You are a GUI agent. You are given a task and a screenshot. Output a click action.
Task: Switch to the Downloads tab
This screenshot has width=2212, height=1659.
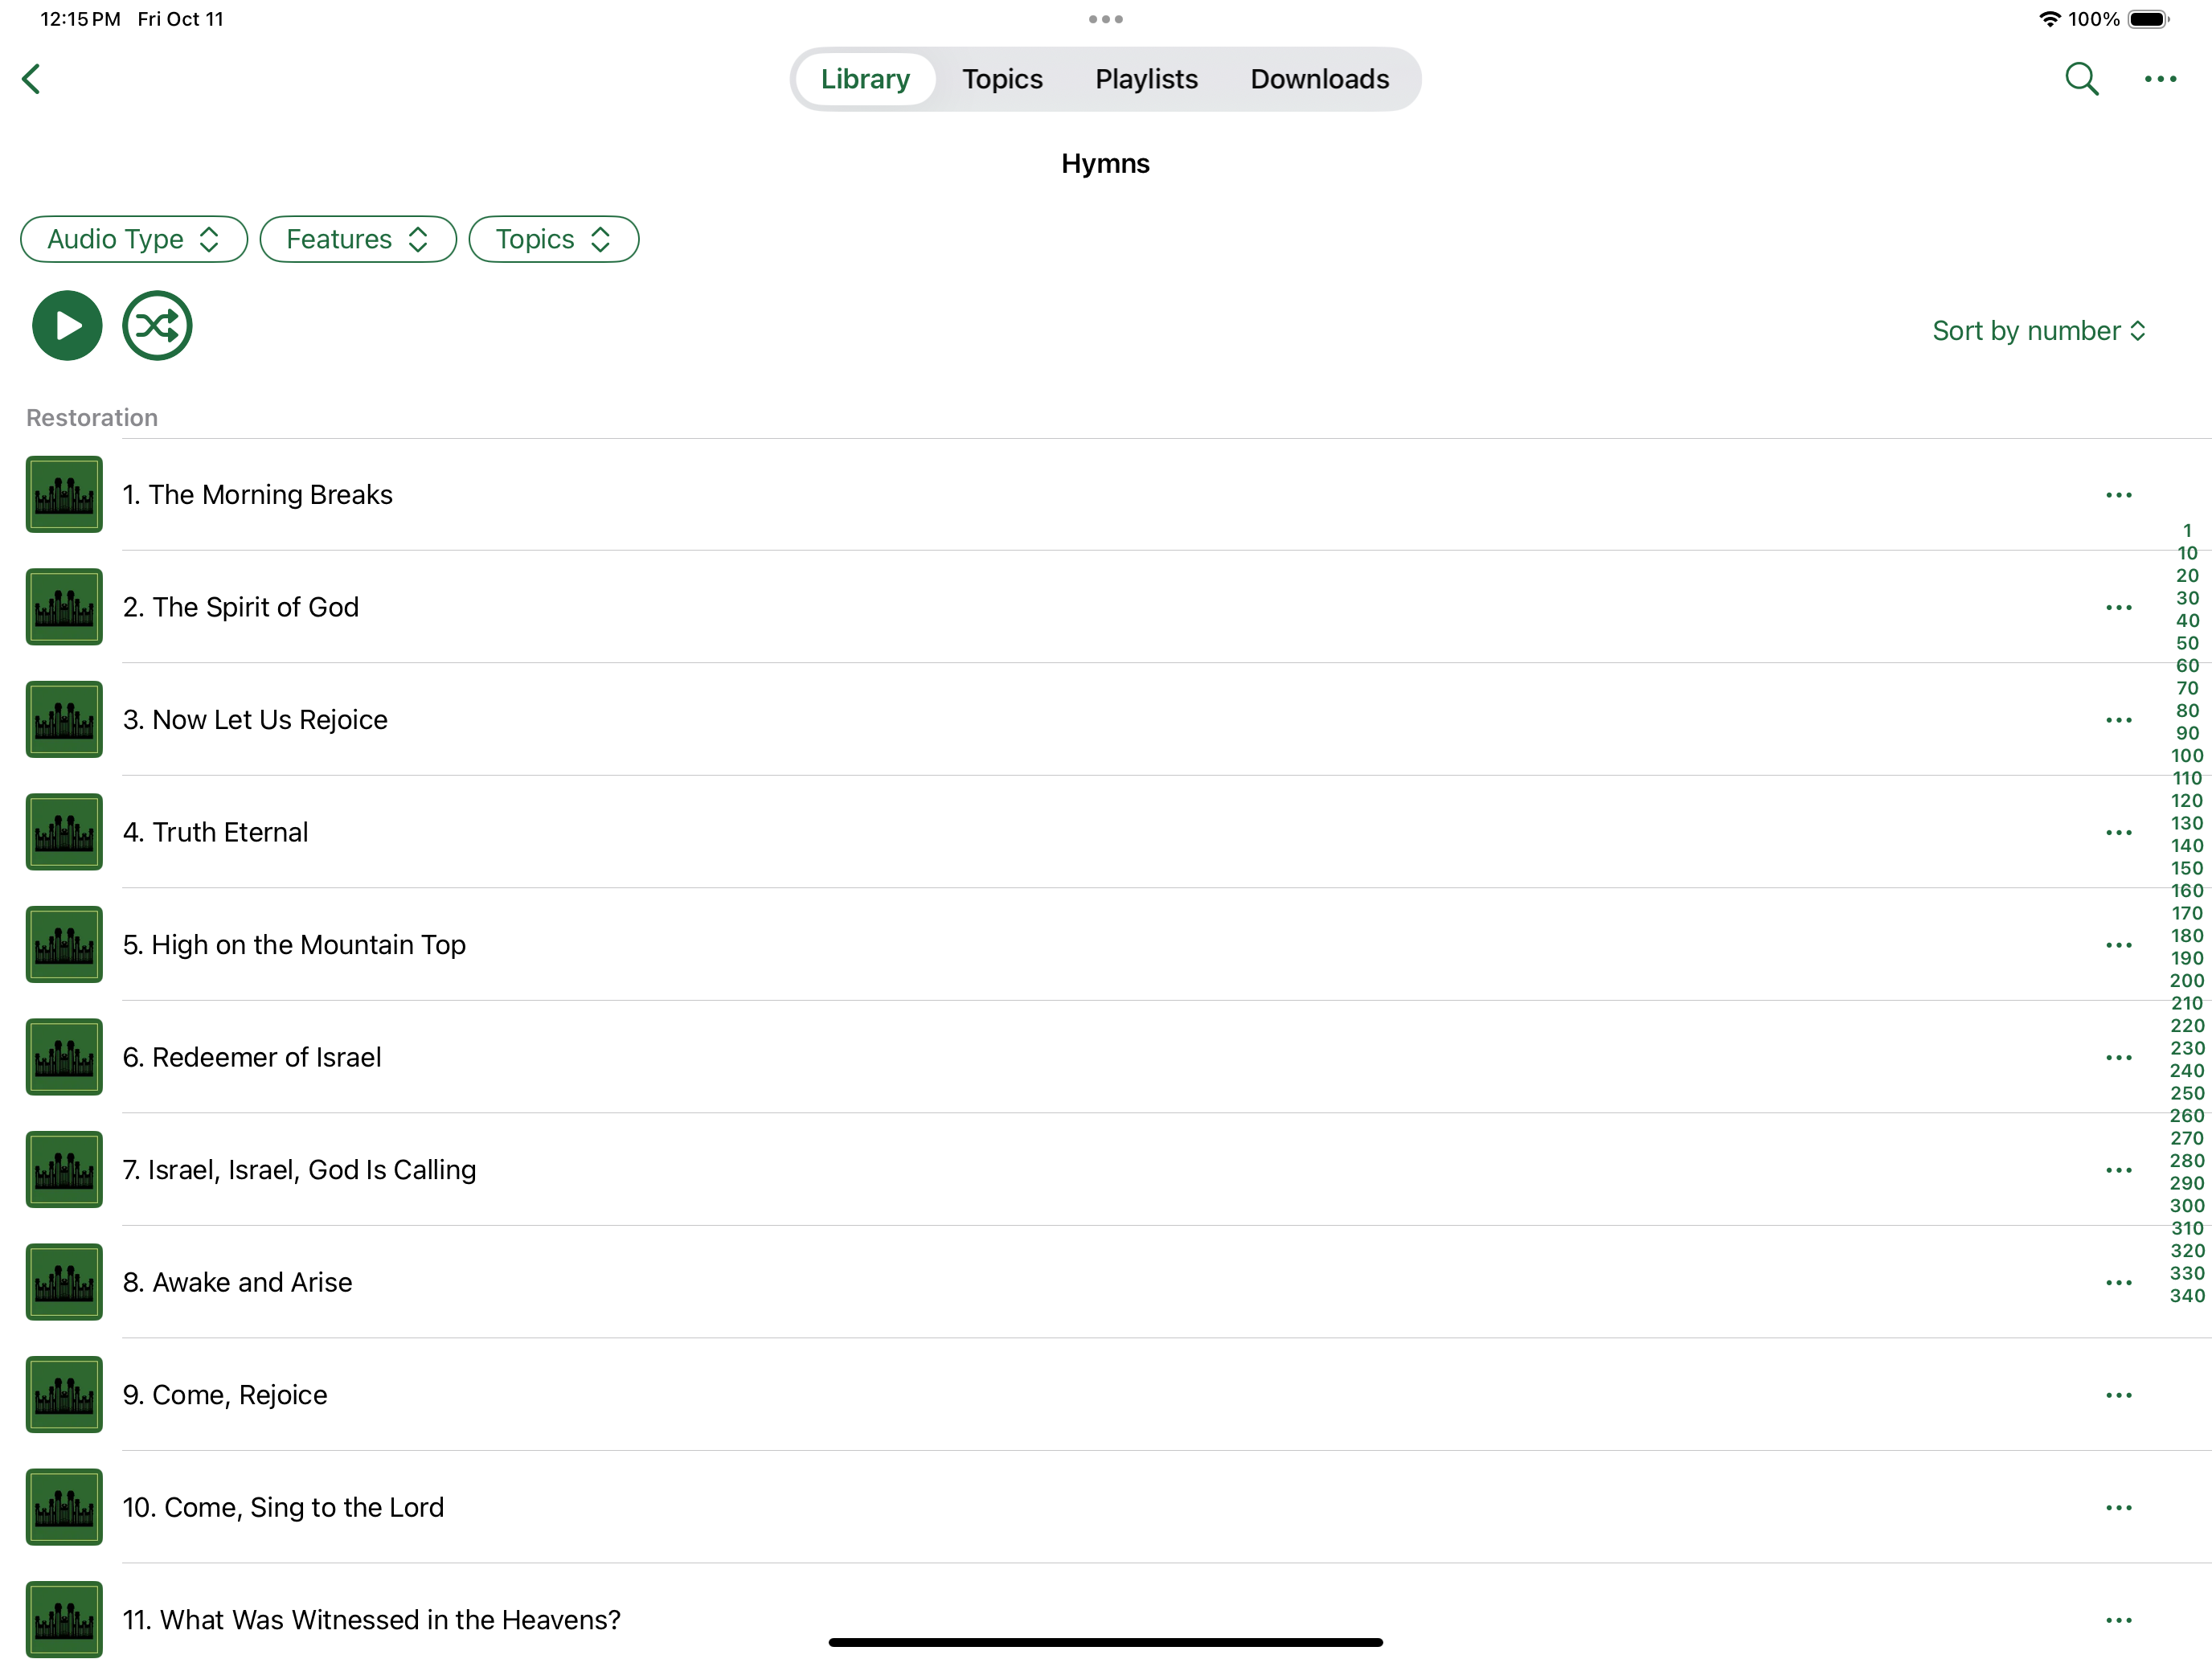pos(1319,79)
